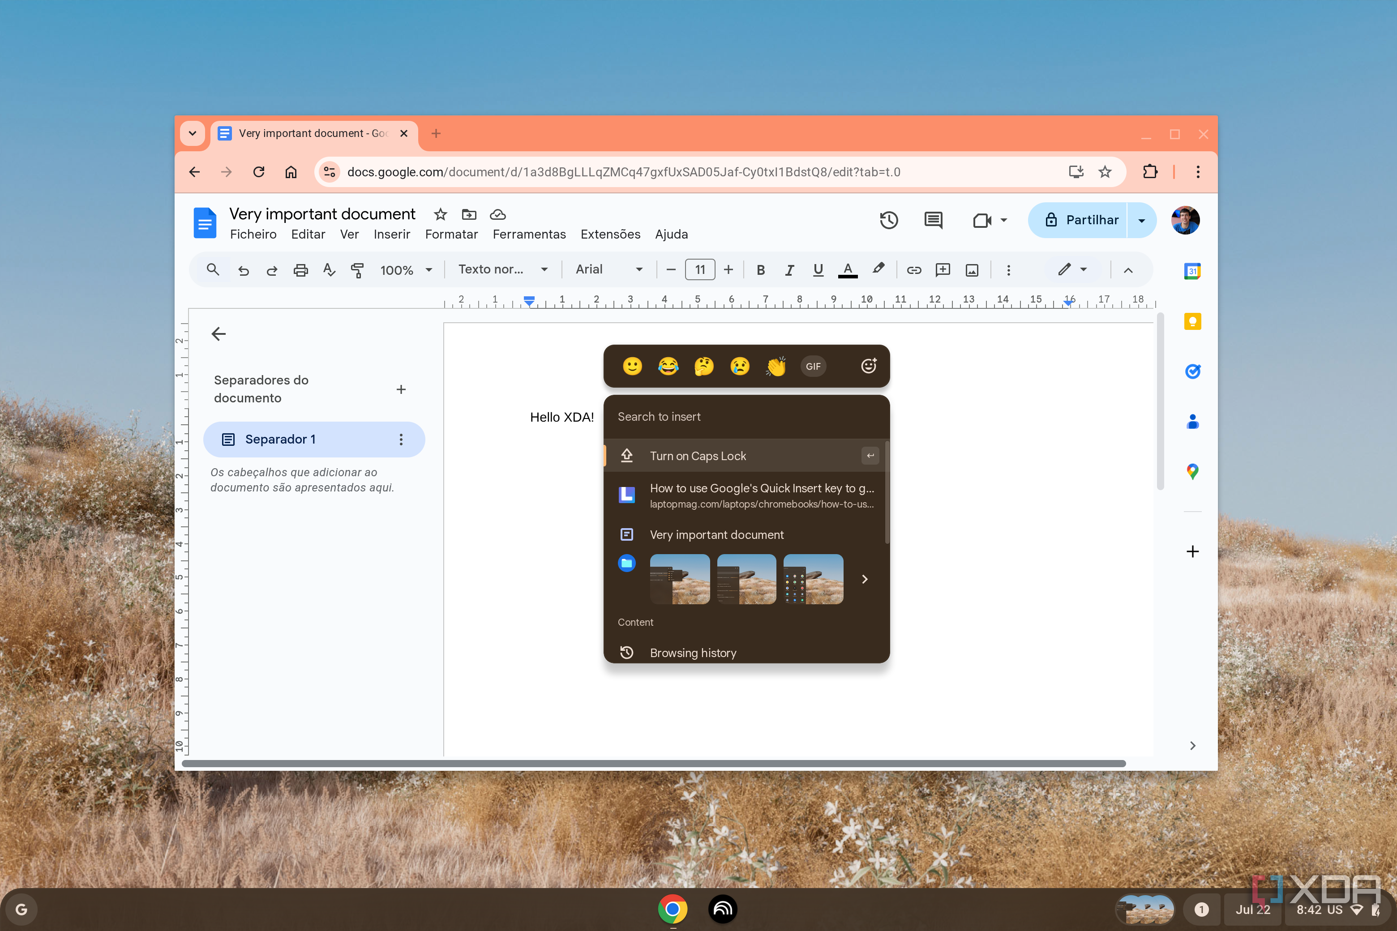Open version history in Google Docs
Image resolution: width=1397 pixels, height=931 pixels.
(x=888, y=220)
